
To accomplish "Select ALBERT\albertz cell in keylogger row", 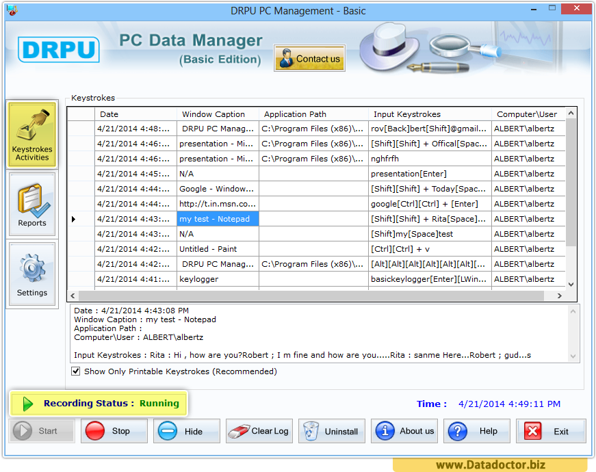I will pos(528,279).
